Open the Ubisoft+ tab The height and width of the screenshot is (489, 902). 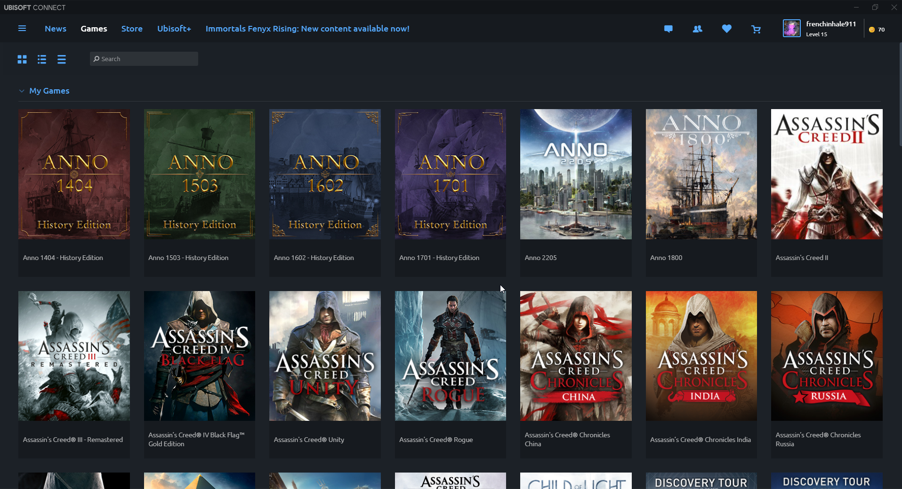pyautogui.click(x=174, y=29)
